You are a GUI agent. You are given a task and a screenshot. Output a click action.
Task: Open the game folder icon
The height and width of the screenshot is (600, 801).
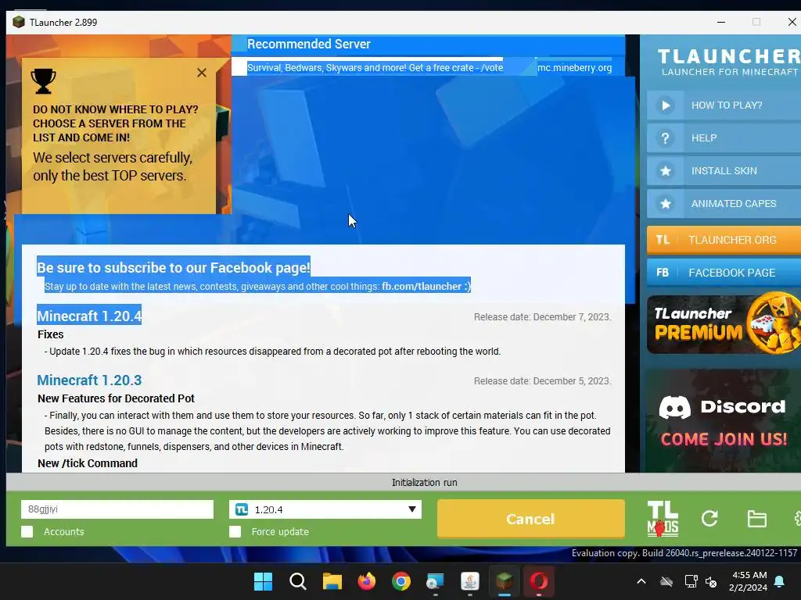click(756, 519)
